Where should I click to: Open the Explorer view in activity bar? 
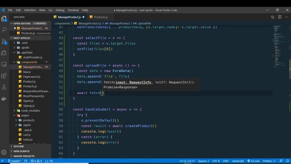[x=4, y=19]
